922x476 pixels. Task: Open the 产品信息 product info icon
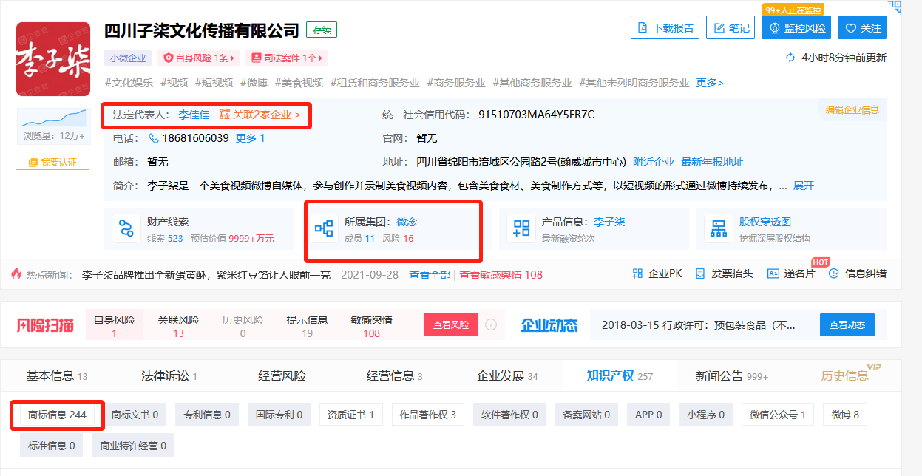pos(522,229)
